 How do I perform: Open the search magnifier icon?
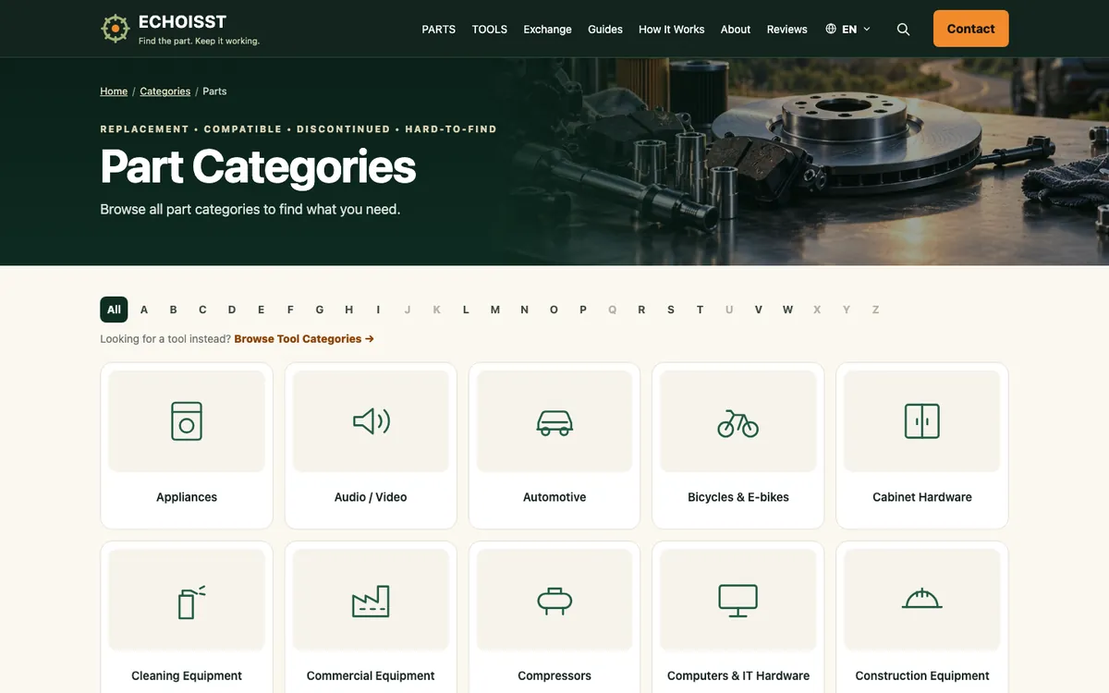[904, 30]
